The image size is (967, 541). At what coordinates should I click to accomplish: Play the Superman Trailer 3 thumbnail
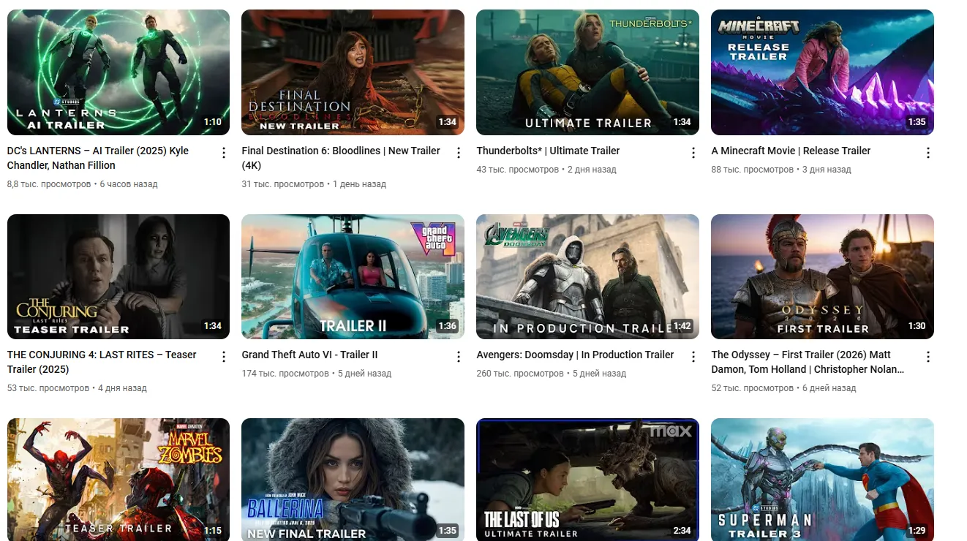[823, 480]
